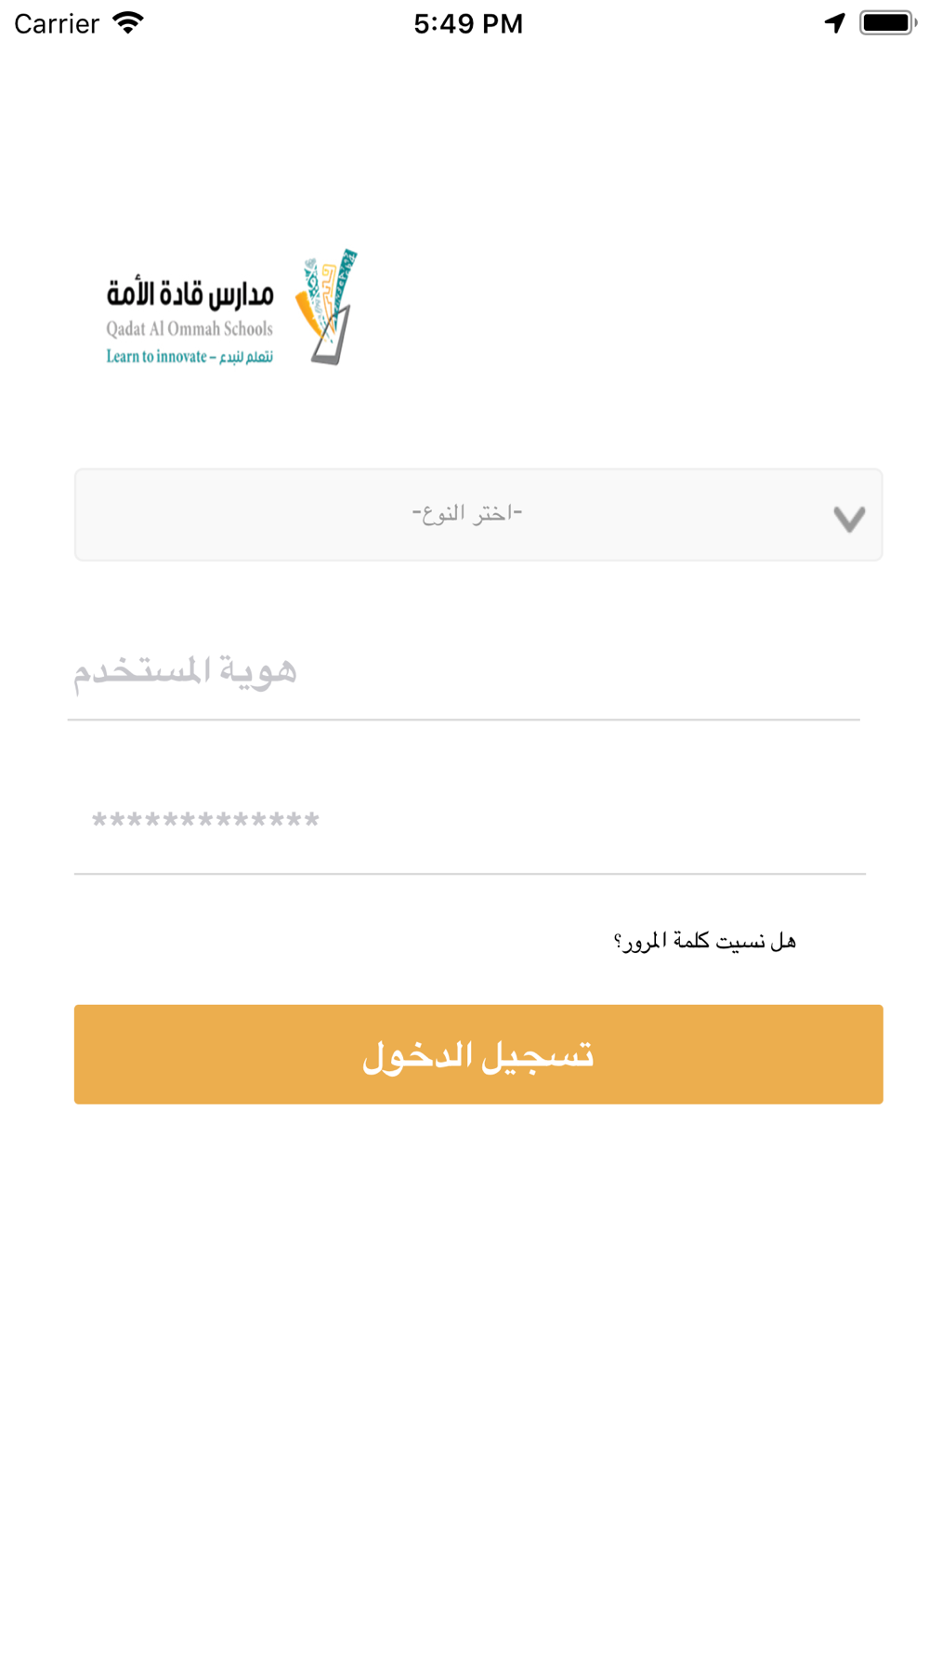Click the orange تسجيل الدخول login button
This screenshot has width=929, height=1653.
click(x=478, y=1054)
